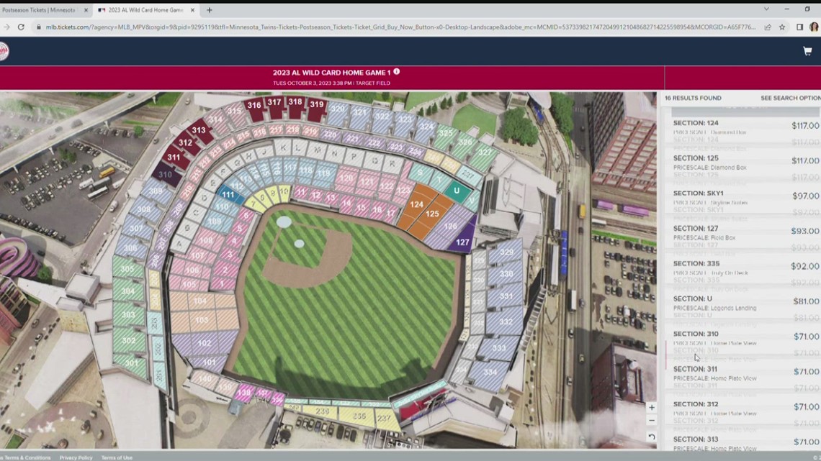This screenshot has height=461, width=821.
Task: Click section 317 on the seat map
Action: (x=274, y=105)
